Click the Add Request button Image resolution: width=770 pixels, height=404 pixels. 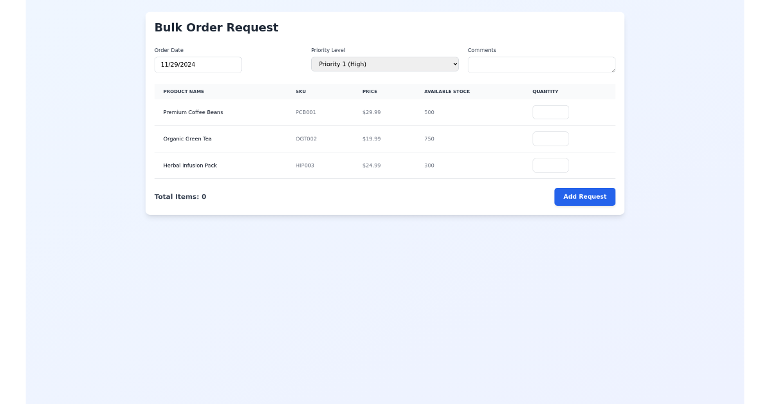[585, 196]
